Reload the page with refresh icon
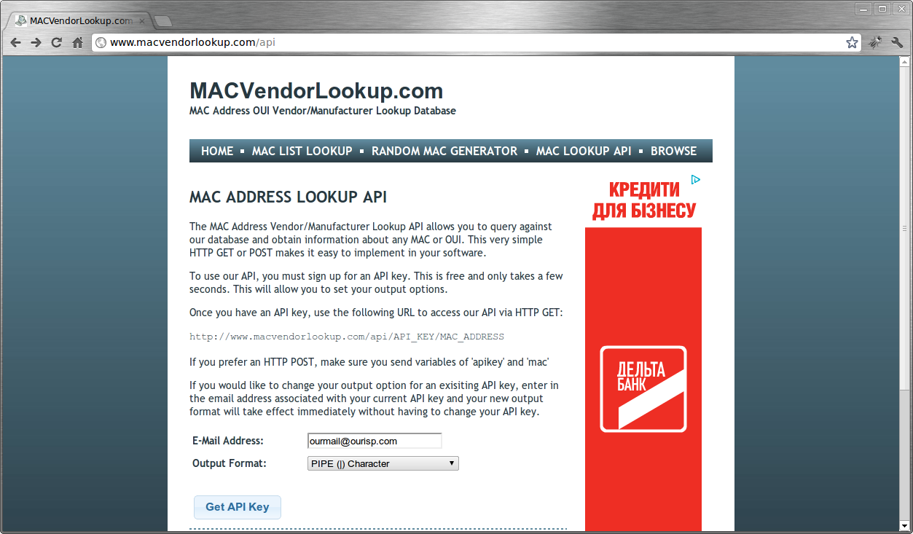 pyautogui.click(x=57, y=42)
